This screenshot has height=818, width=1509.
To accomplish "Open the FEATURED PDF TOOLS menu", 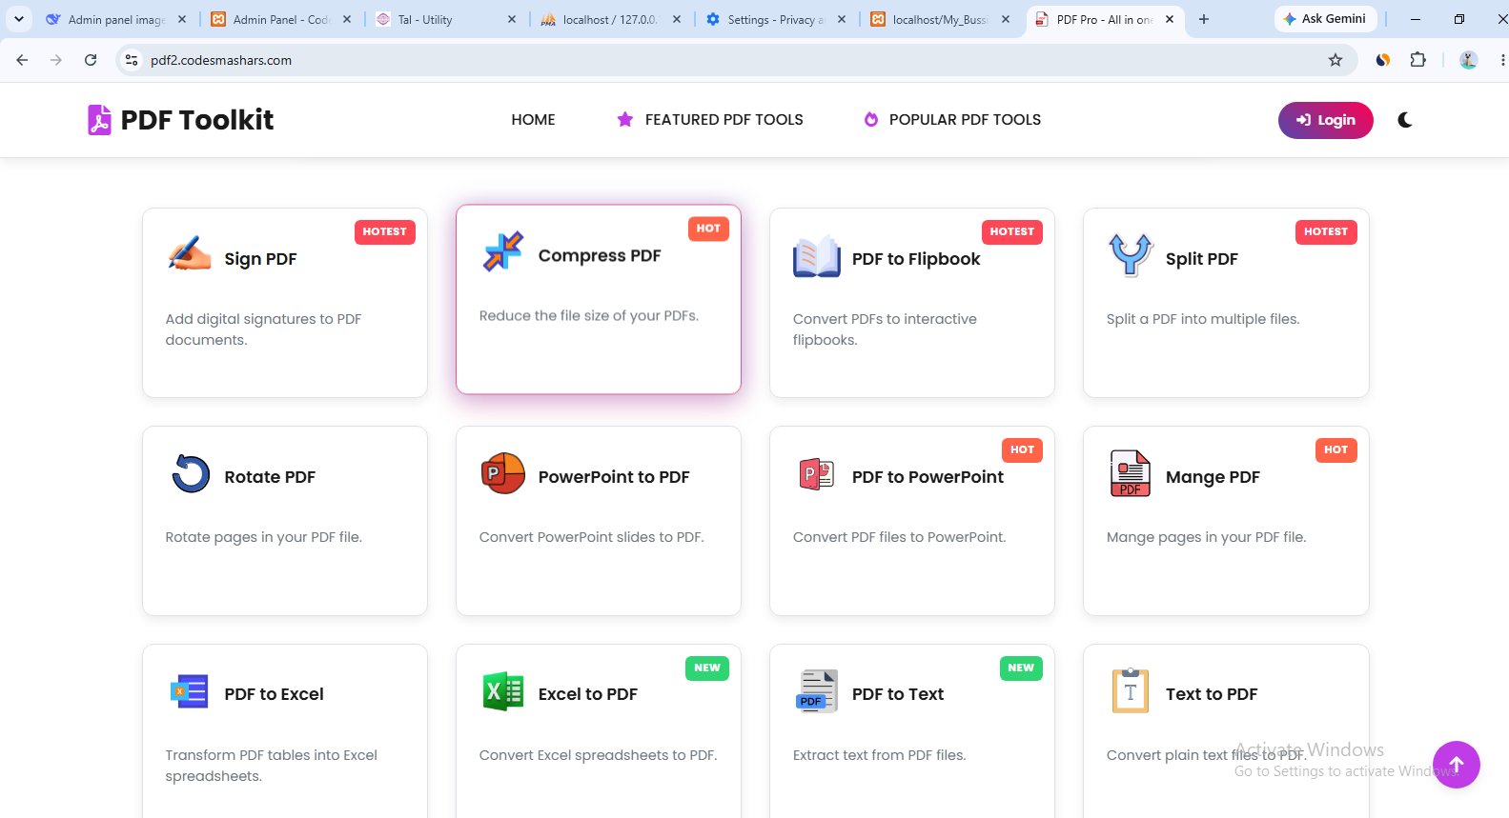I will (710, 120).
